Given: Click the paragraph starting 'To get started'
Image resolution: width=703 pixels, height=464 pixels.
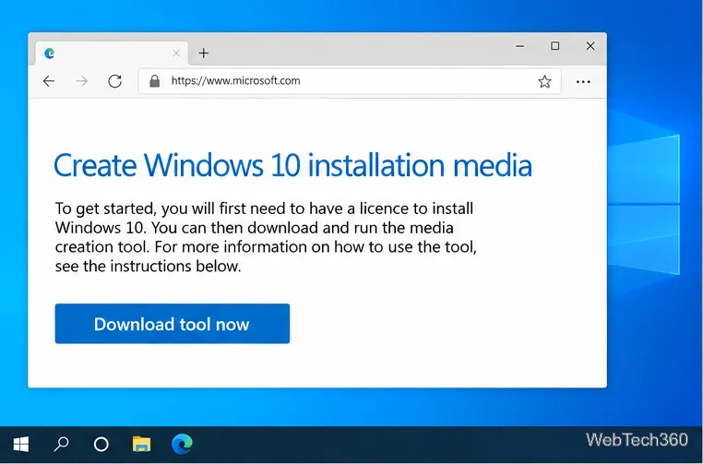Looking at the screenshot, I should point(266,237).
